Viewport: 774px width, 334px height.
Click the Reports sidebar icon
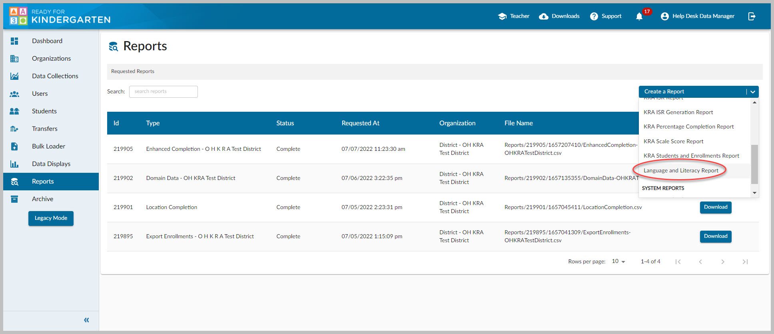14,182
